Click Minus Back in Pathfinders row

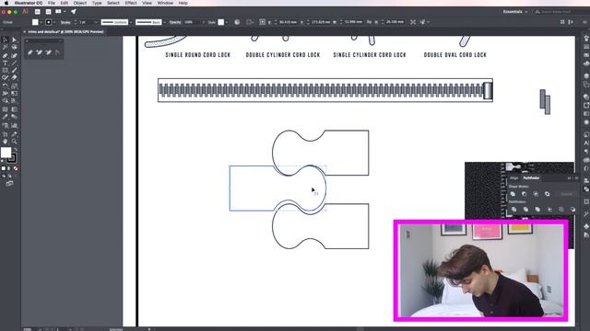click(572, 210)
